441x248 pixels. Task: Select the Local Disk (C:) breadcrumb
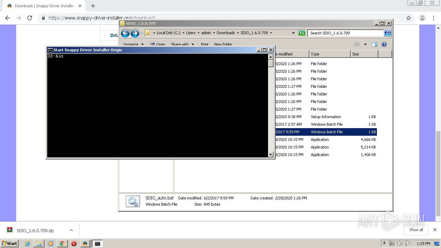[168, 33]
